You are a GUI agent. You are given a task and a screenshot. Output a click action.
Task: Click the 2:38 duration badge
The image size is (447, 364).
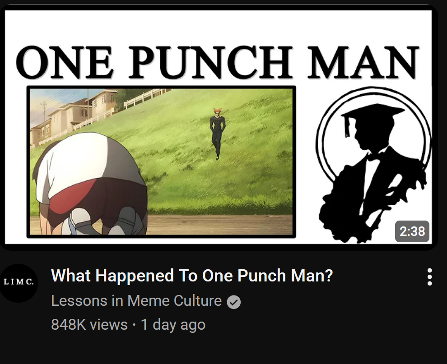(412, 231)
